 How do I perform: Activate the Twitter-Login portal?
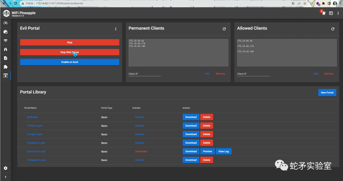(x=140, y=126)
